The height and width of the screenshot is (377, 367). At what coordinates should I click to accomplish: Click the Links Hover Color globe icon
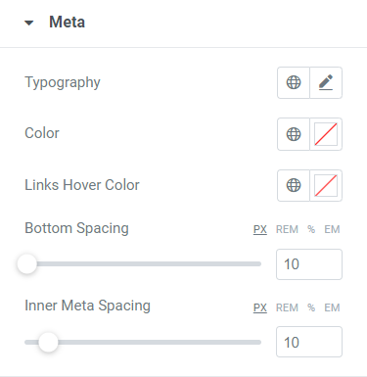(294, 185)
